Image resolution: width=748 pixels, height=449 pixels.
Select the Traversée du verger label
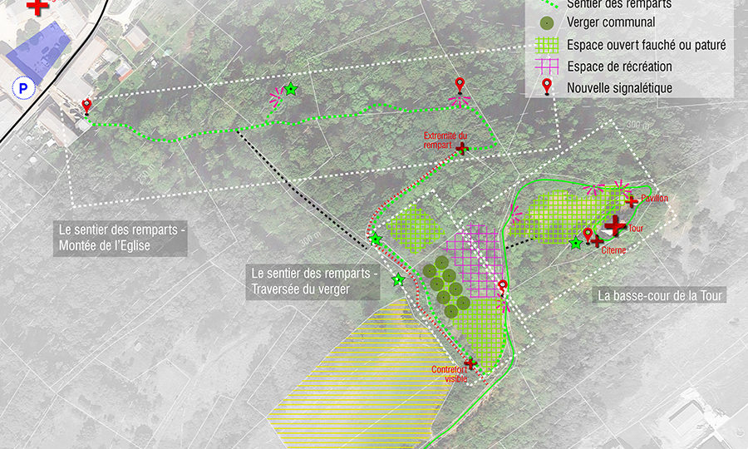coord(313,282)
